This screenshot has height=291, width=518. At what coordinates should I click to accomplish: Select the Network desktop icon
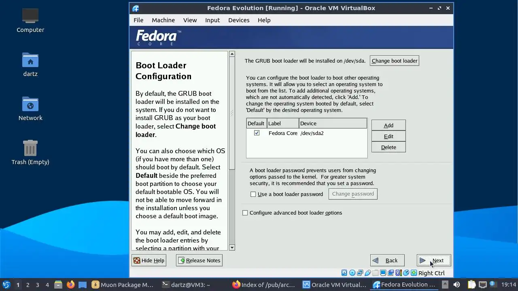coord(30,108)
